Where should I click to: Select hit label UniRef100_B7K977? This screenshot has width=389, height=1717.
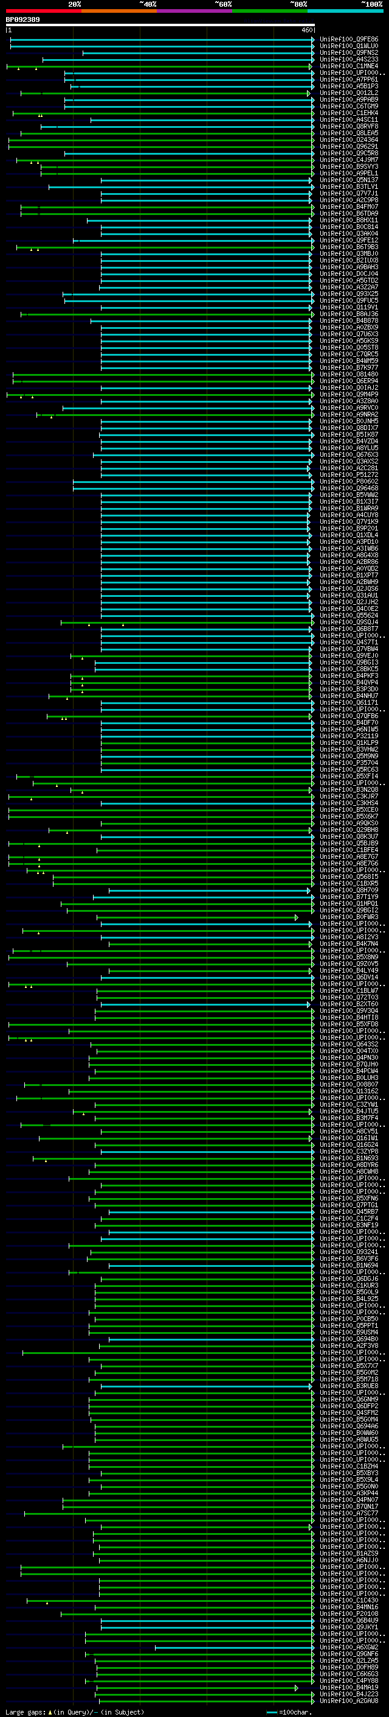pyautogui.click(x=349, y=367)
